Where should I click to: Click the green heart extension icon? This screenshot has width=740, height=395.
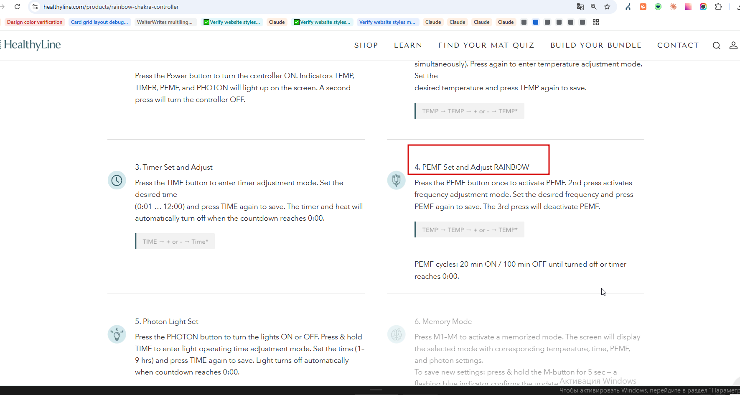click(x=658, y=7)
